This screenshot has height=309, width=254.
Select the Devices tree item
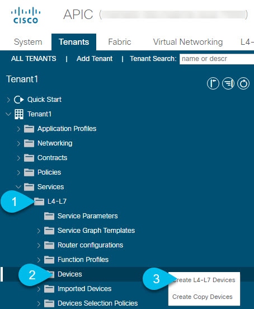70,274
